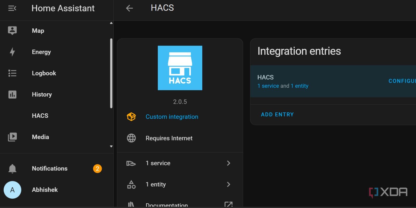Click the History chart icon

[x=12, y=94]
